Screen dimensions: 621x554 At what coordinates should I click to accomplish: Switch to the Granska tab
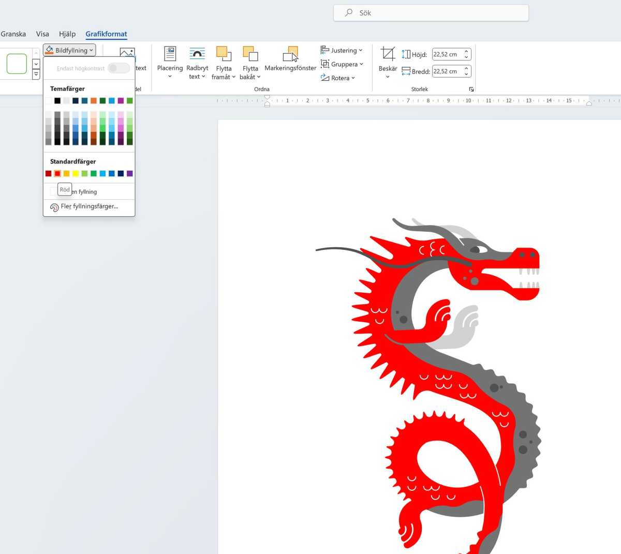click(x=13, y=34)
